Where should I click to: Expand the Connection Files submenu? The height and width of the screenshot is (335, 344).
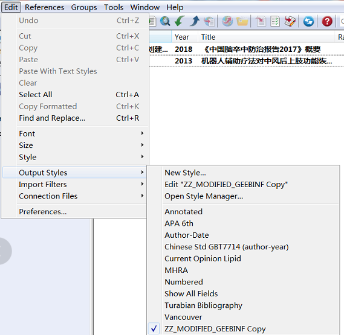click(74, 196)
